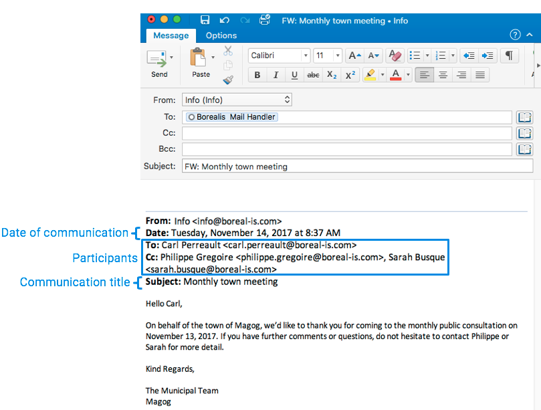Click the quoted Date line text
Viewport: 541px width, 410px height.
243,233
